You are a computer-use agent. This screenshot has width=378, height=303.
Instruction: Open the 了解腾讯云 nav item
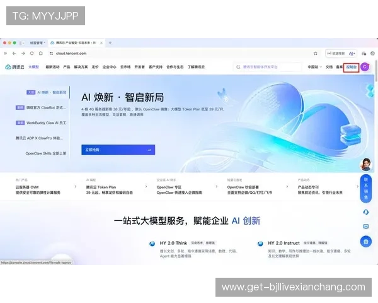click(x=196, y=67)
